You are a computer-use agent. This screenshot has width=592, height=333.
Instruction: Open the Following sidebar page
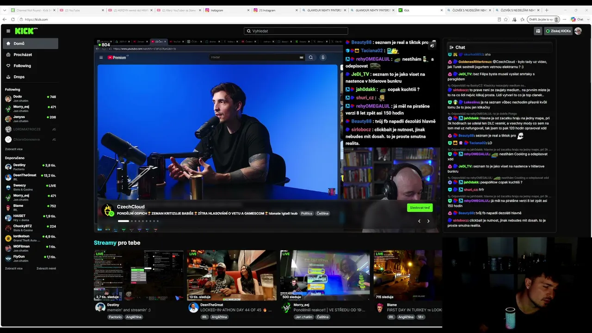click(30, 66)
